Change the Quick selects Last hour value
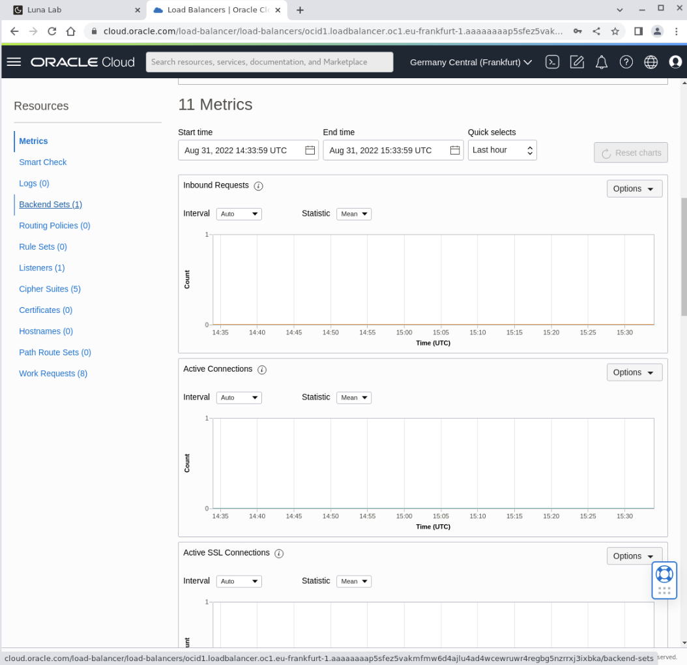The width and height of the screenshot is (687, 665). [x=502, y=150]
